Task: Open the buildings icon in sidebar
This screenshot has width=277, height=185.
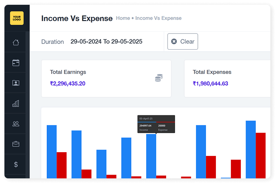Action: (16, 103)
